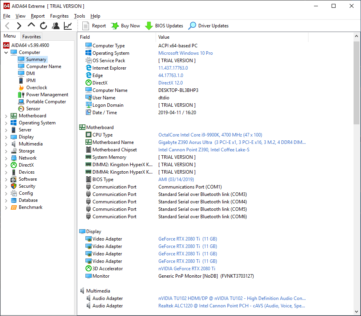Open the Microsoft Windows 10 Pro link
361x316 pixels.
(185, 53)
